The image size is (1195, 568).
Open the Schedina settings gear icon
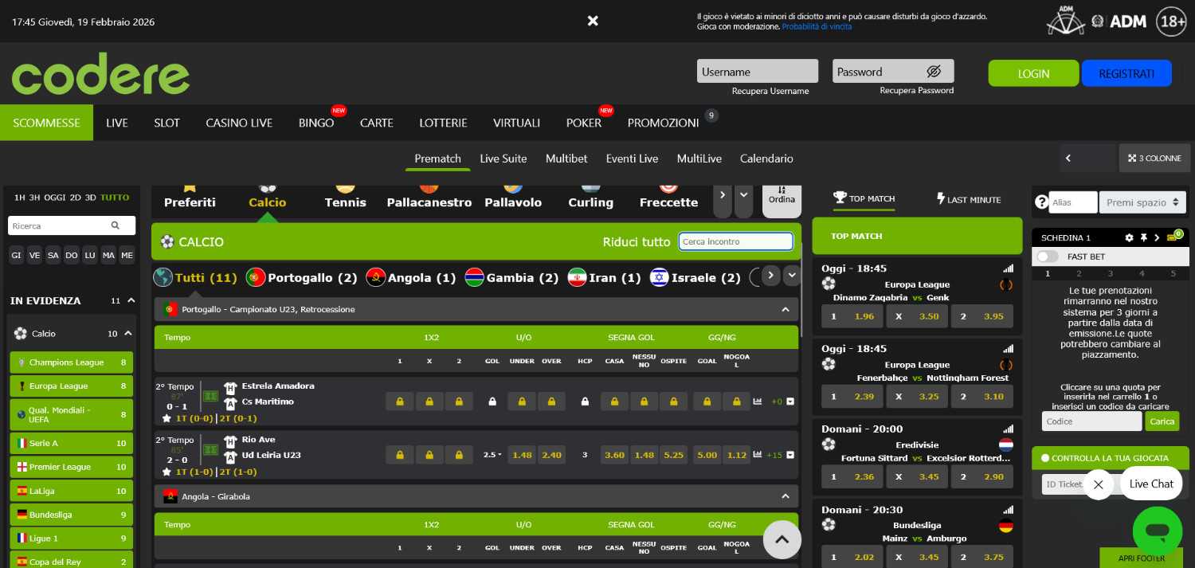click(x=1129, y=237)
